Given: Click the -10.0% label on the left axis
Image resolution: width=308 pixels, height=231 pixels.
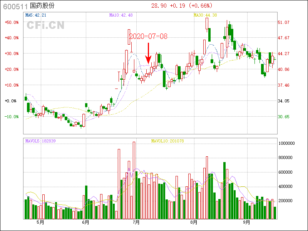Looking at the screenshot, I should (12, 117).
